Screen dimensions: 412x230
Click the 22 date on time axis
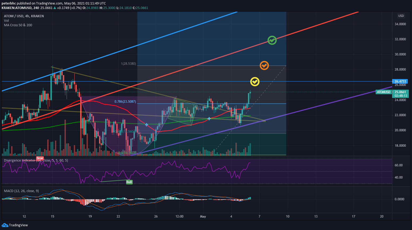(x=118, y=216)
